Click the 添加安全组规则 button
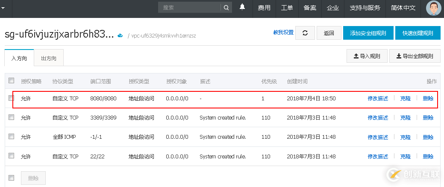The width and height of the screenshot is (444, 187). [x=368, y=33]
